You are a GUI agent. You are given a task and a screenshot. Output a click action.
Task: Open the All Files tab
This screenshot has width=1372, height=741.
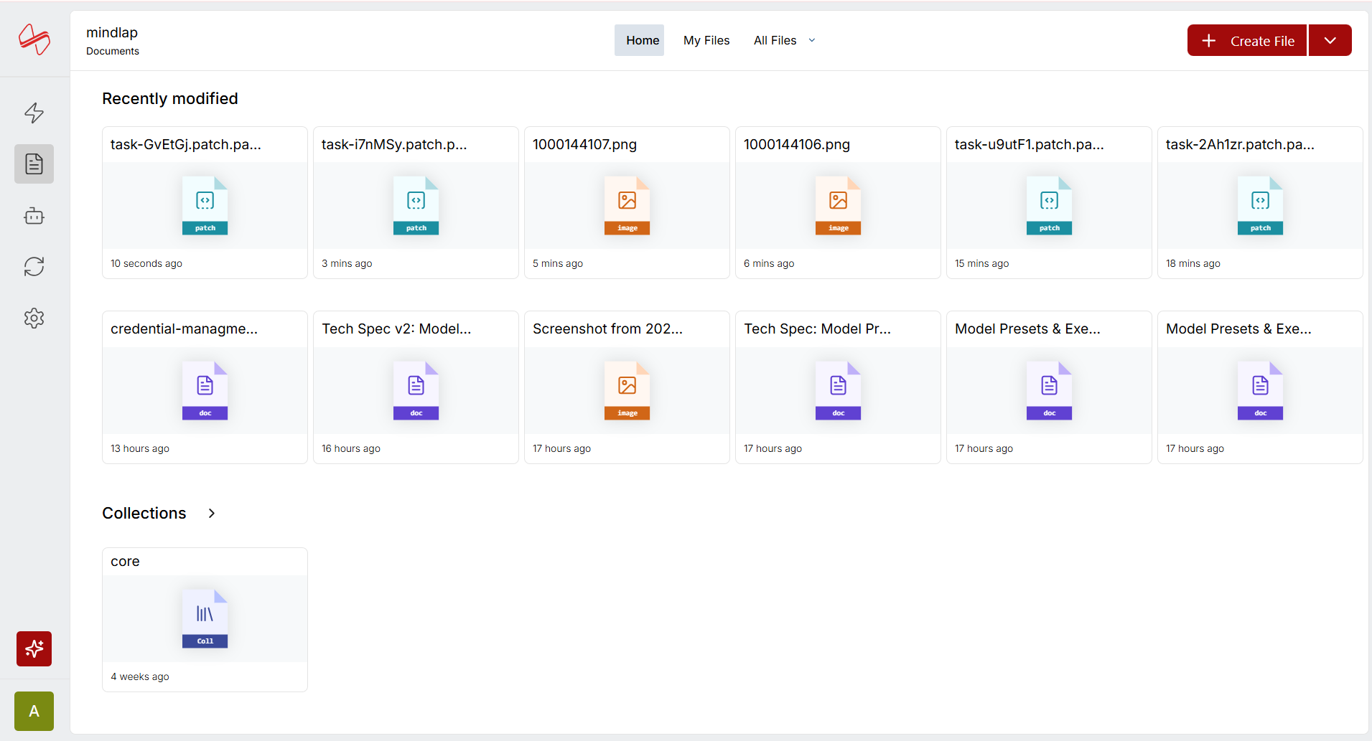(775, 40)
